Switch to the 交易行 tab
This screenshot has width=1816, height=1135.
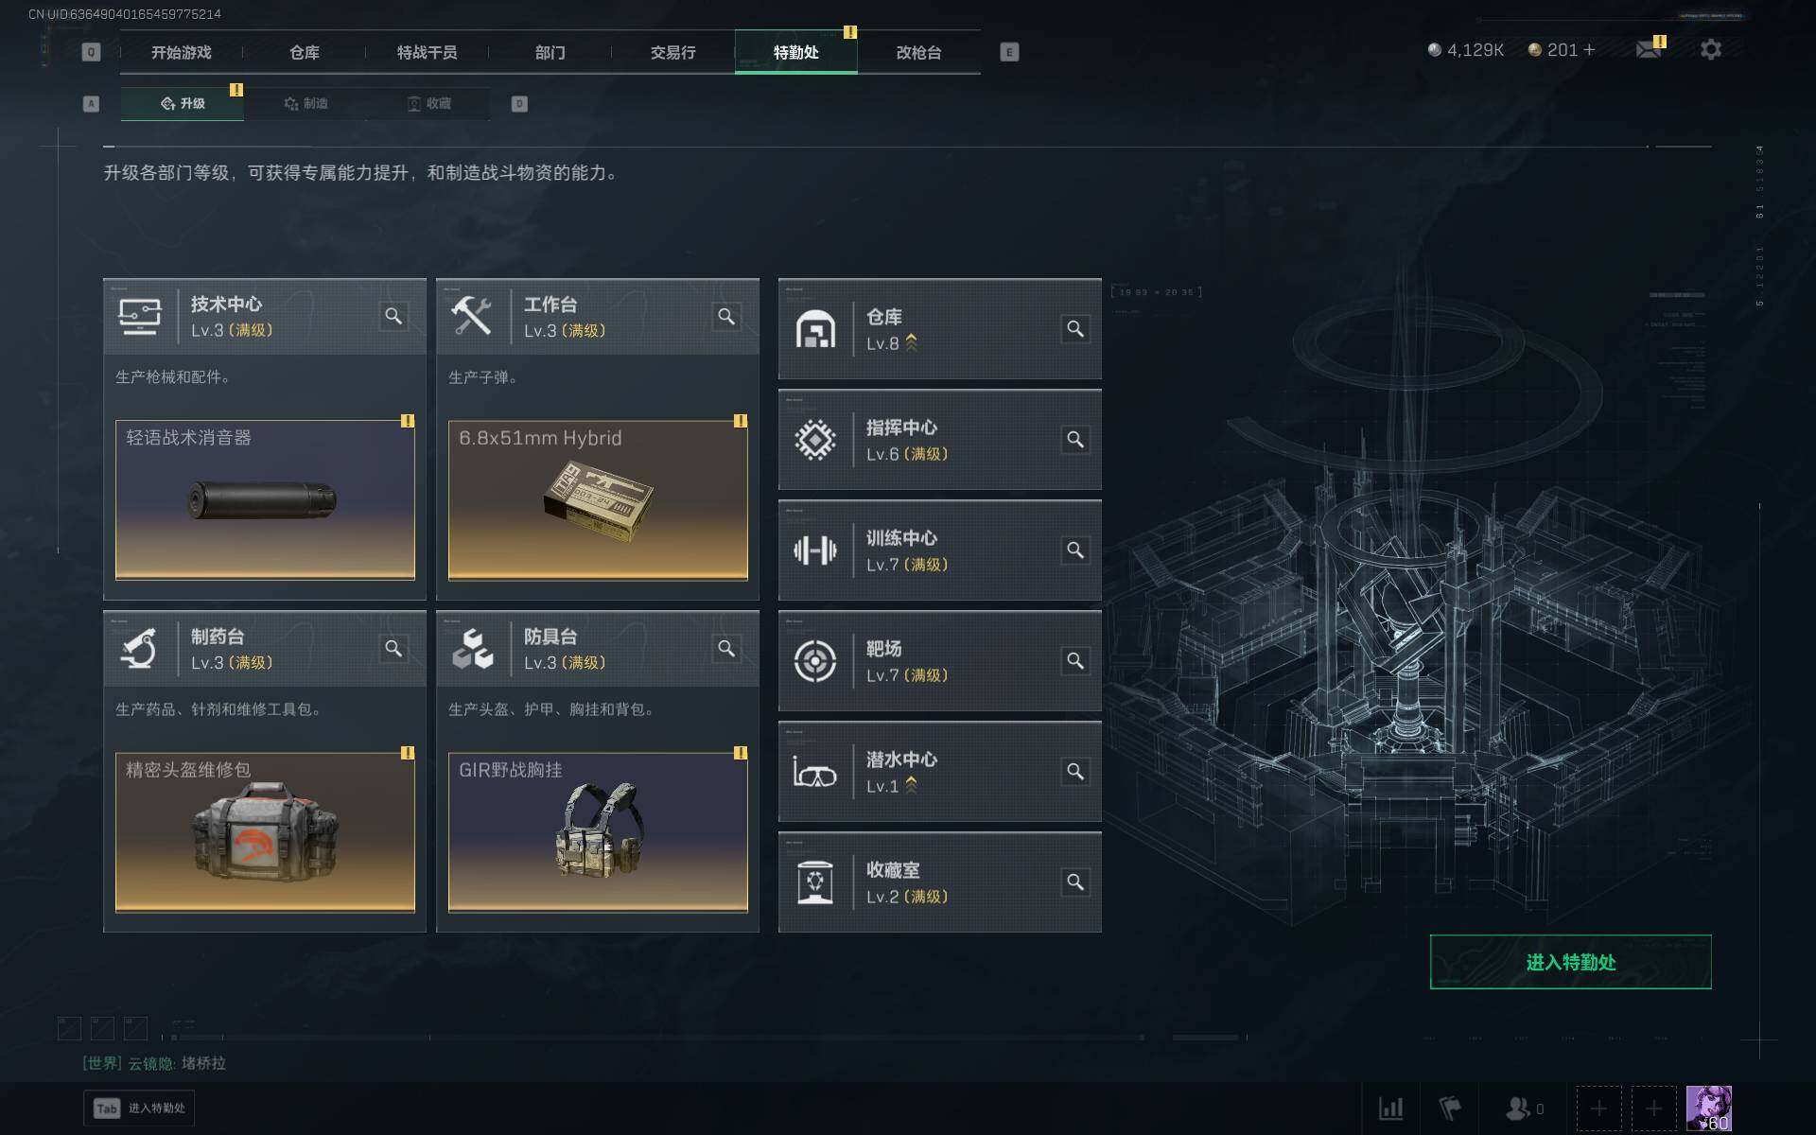[x=672, y=52]
